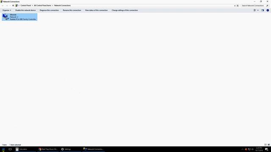Switch to large icons view in status bar
Image resolution: width=271 pixels, height=152 pixels.
(x=269, y=145)
